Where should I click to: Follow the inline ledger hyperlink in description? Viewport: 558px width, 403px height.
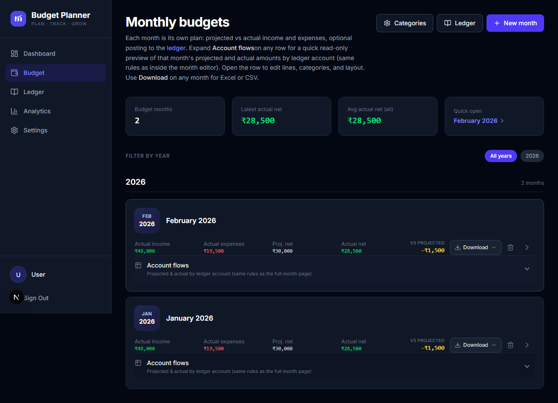(x=176, y=48)
